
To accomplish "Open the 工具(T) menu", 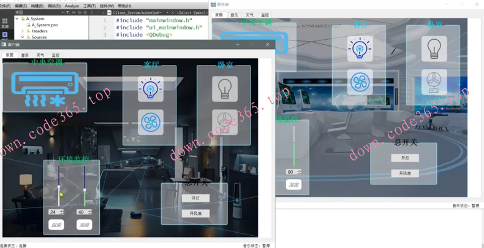I will 89,6.
